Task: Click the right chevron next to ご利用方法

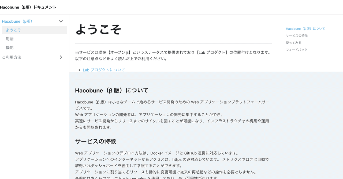Action: 61,57
